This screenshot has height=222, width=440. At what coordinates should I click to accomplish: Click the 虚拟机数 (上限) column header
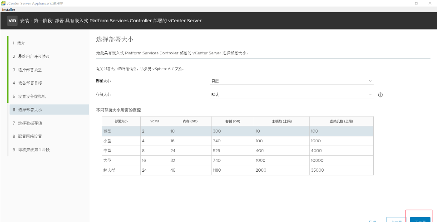pyautogui.click(x=341, y=121)
